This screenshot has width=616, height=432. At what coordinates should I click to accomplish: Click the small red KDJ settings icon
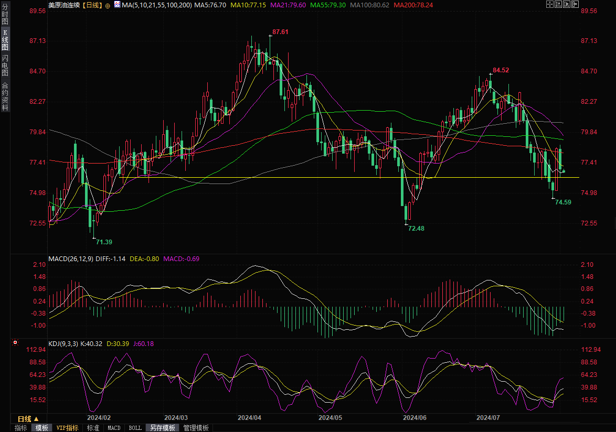[x=15, y=343]
